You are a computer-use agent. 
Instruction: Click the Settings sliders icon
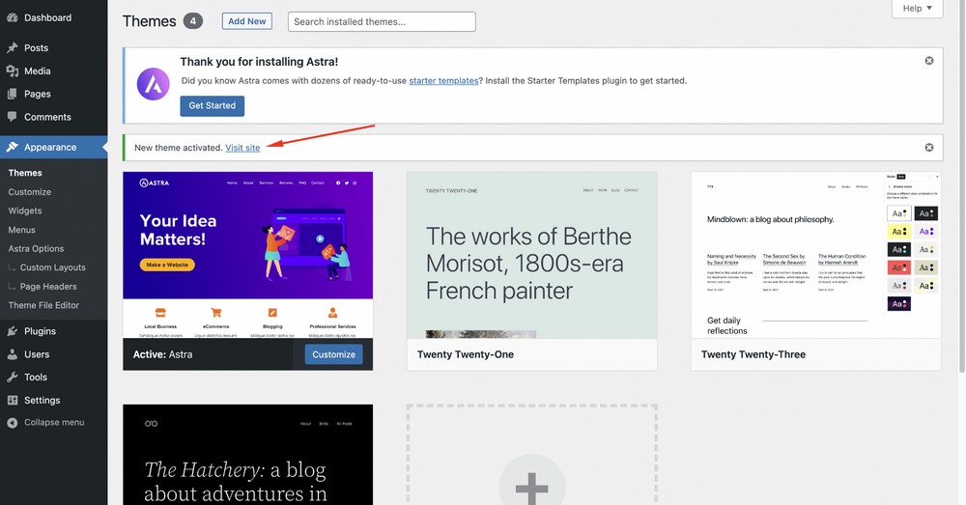click(13, 400)
